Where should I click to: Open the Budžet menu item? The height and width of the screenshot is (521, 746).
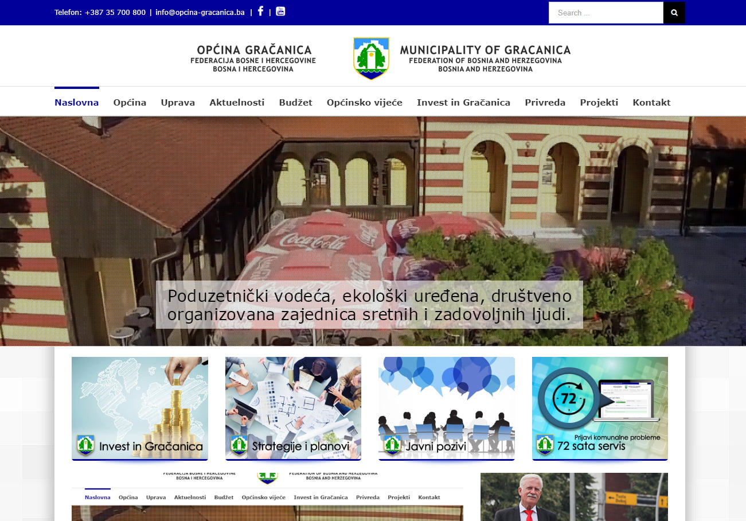tap(295, 103)
